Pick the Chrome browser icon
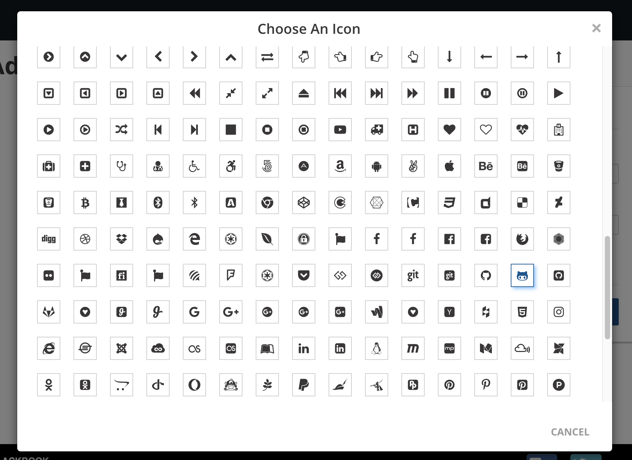Viewport: 632px width, 460px height. coord(267,202)
